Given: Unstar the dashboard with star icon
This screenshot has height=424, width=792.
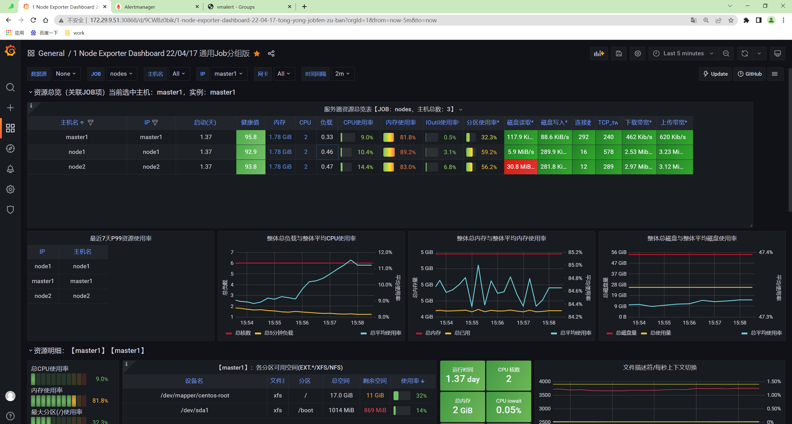Looking at the screenshot, I should (x=257, y=53).
